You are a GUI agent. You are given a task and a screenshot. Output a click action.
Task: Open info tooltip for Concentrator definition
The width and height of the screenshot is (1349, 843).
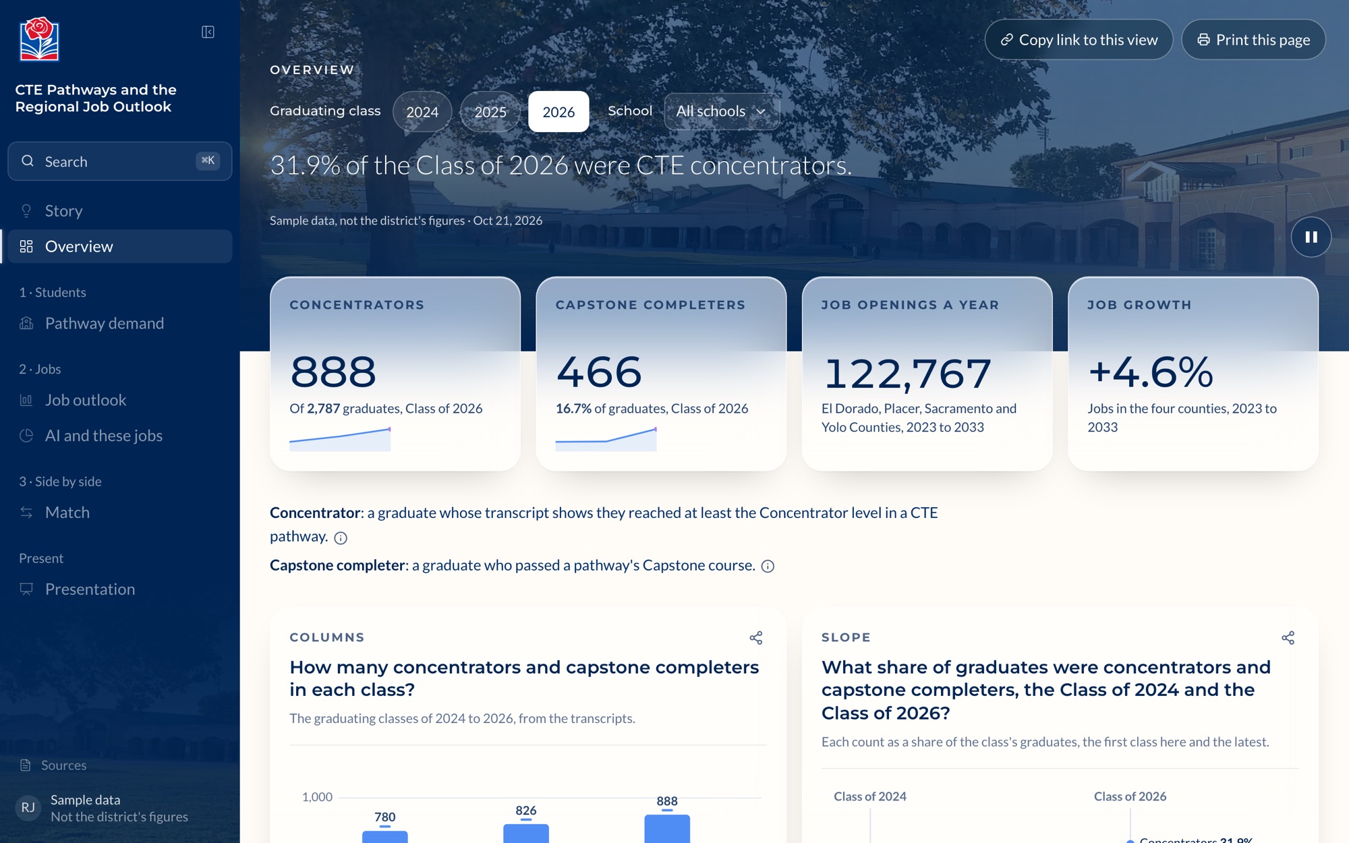341,537
